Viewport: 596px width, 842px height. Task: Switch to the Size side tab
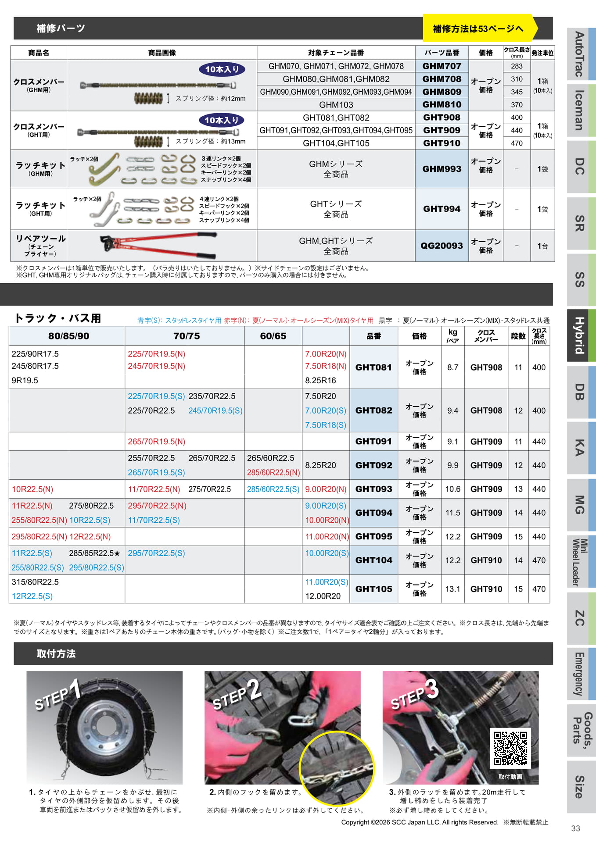coord(581,787)
